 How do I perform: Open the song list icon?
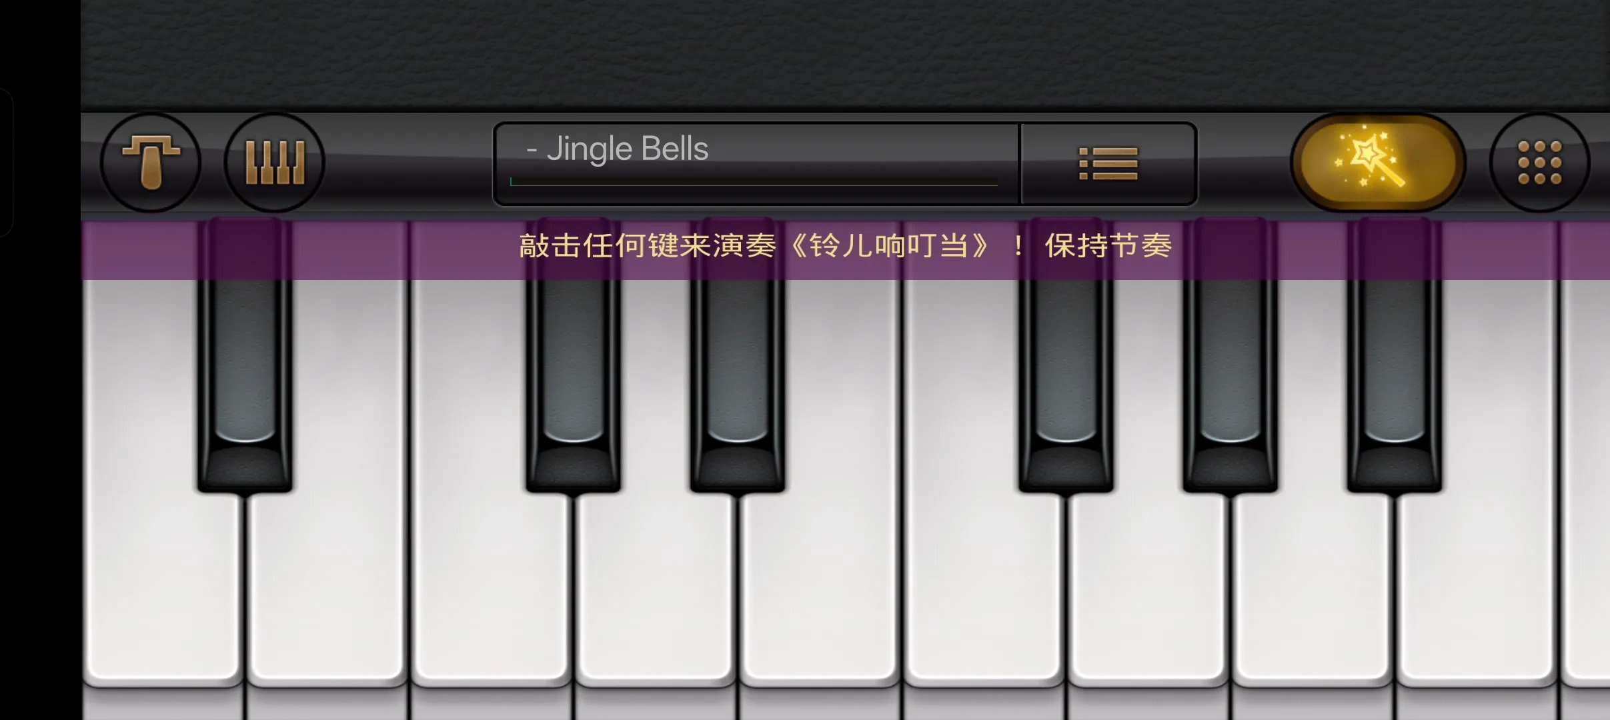1108,163
